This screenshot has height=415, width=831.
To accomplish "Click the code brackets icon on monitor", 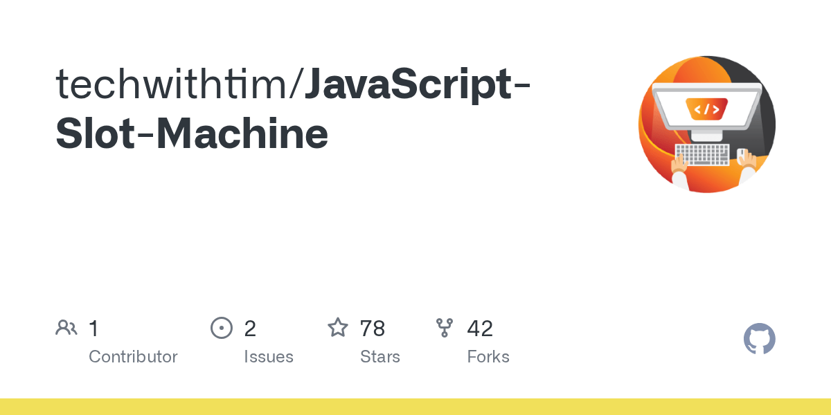I will [706, 109].
